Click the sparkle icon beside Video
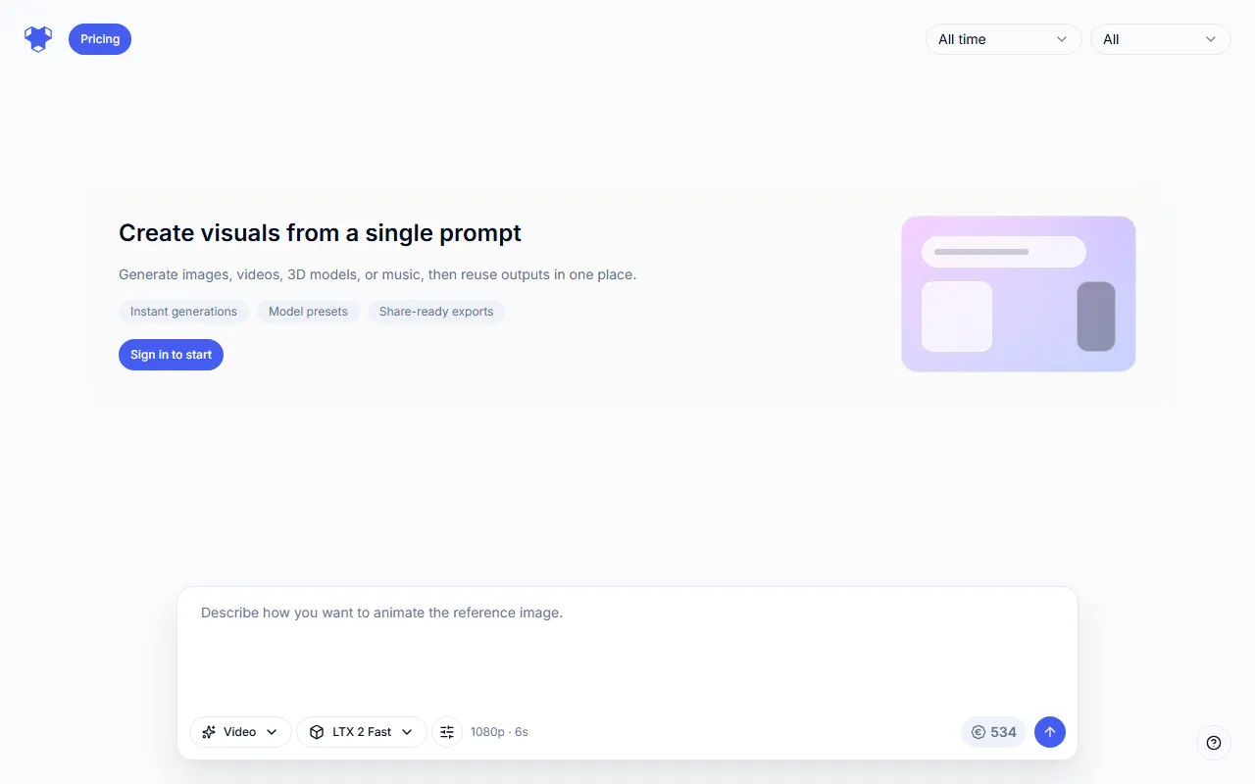This screenshot has width=1255, height=784. pos(209,732)
